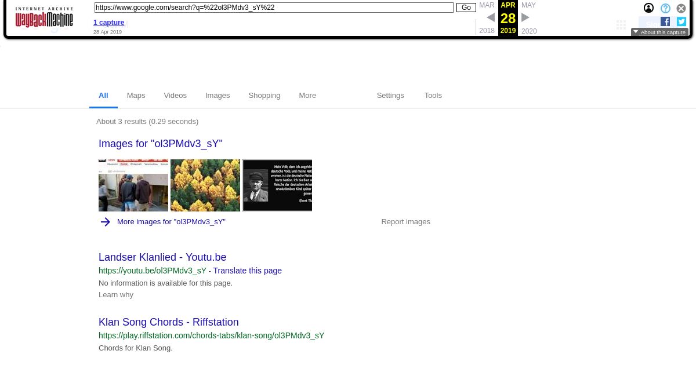Click More images for "ol3PMdv3_sY" link

pyautogui.click(x=171, y=222)
